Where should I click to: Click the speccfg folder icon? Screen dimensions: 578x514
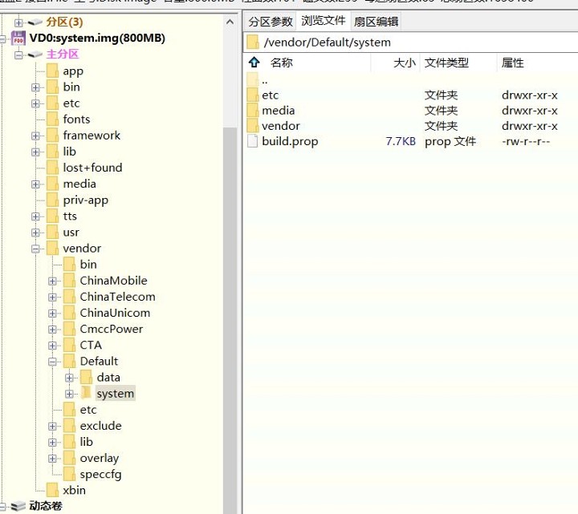(x=69, y=474)
